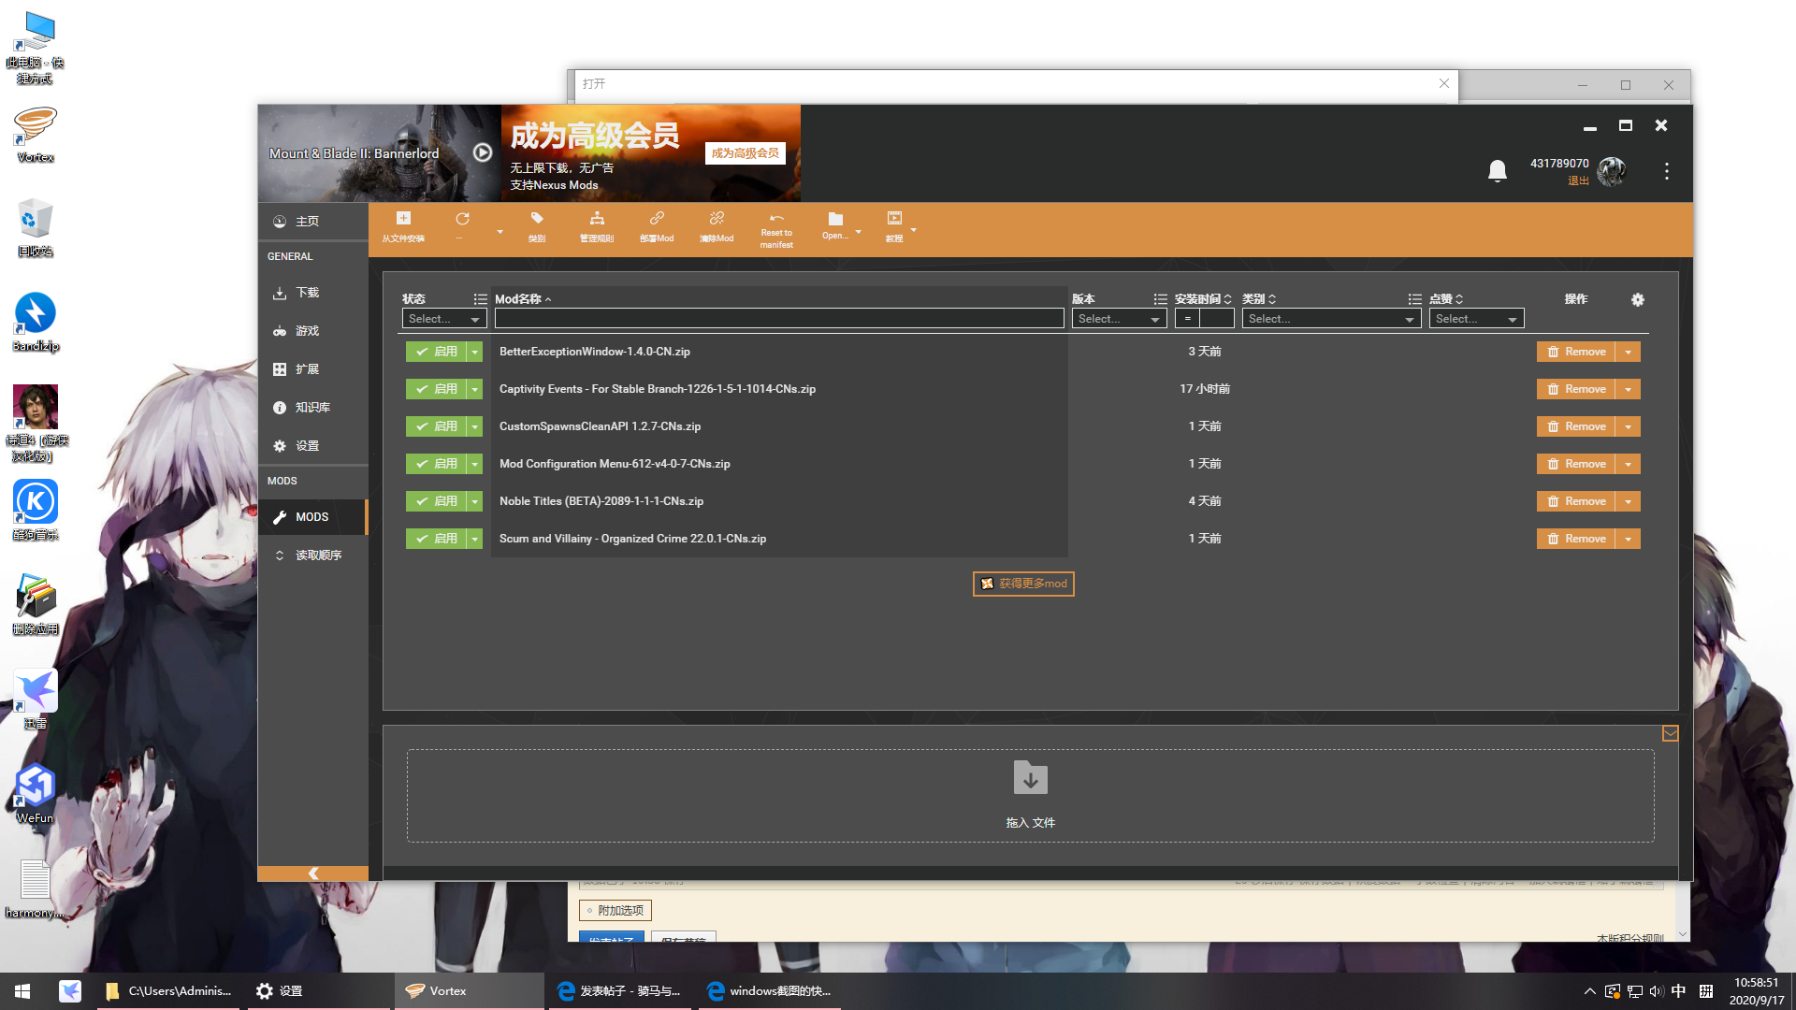This screenshot has height=1010, width=1796.
Task: Click the 获得更多mod button
Action: (1023, 584)
